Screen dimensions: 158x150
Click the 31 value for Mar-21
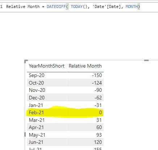point(99,120)
